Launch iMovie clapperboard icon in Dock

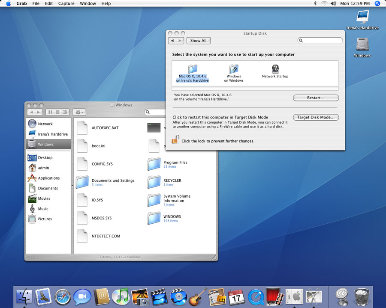(159, 297)
